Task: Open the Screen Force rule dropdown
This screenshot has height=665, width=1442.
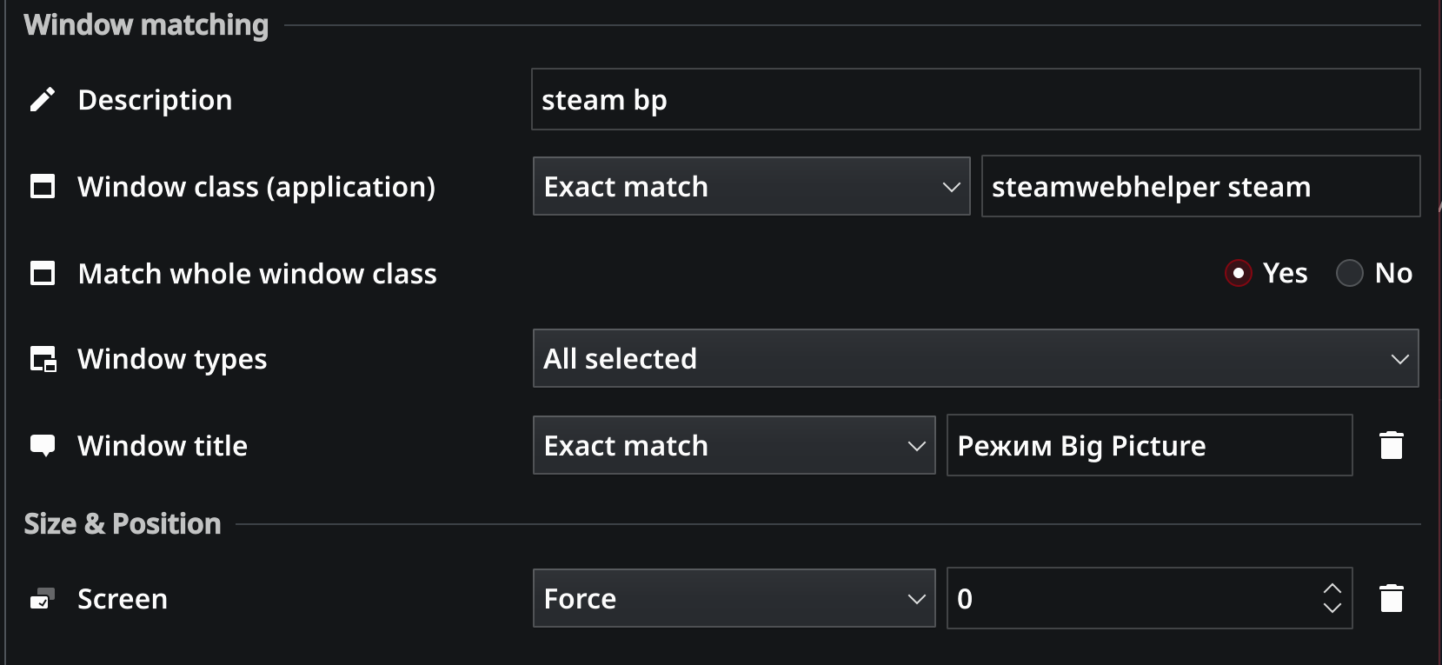Action: pos(734,598)
